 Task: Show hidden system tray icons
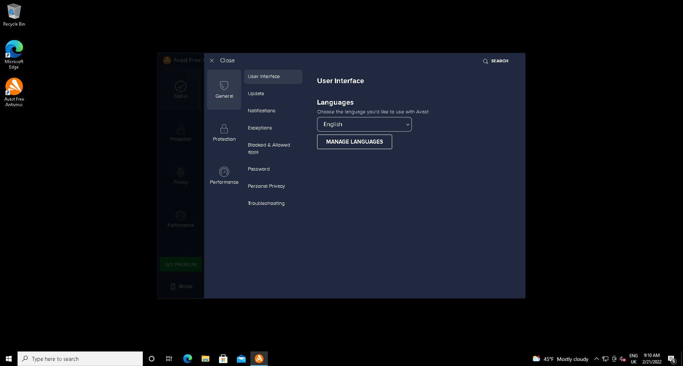(597, 359)
